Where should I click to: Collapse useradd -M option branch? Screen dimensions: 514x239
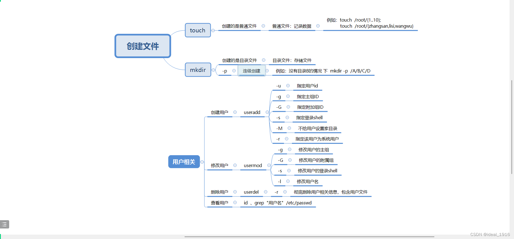click(289, 128)
